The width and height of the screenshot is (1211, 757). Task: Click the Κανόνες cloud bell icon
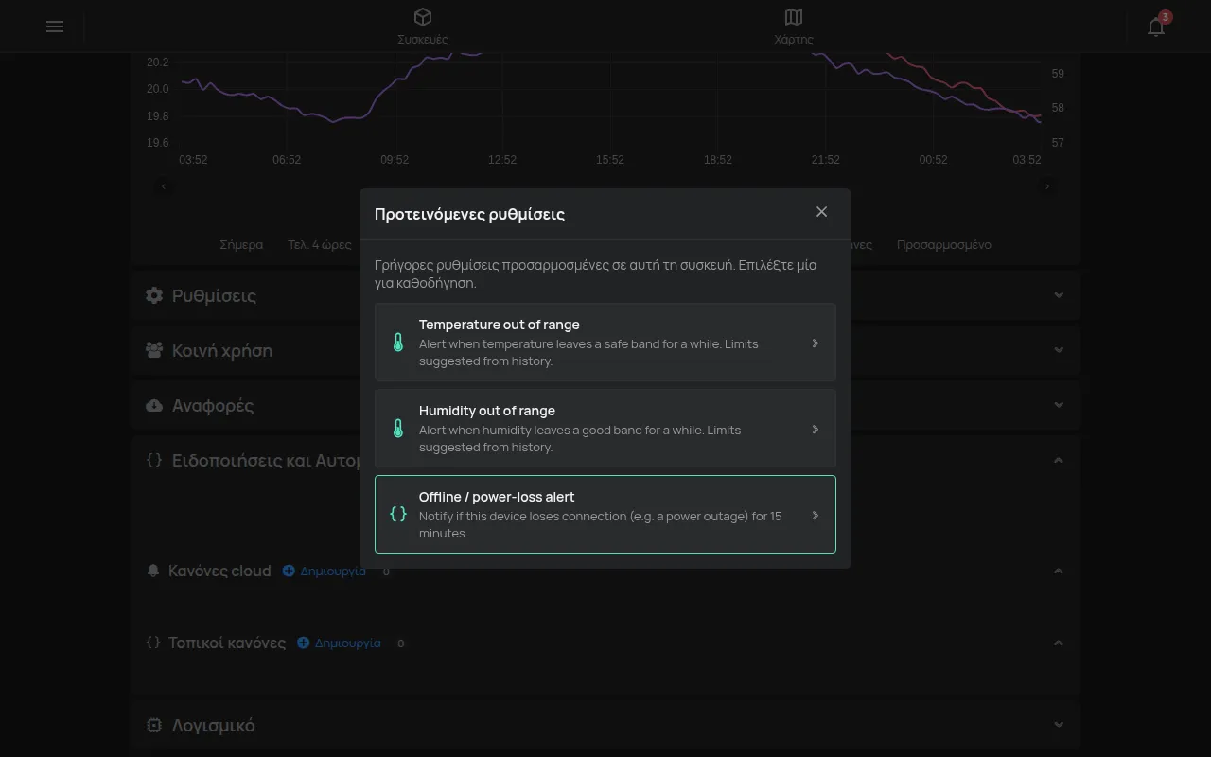(x=154, y=571)
